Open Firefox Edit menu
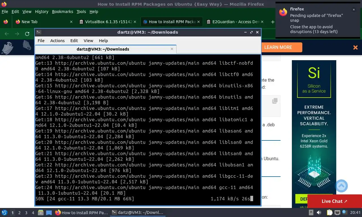The image size is (362, 217). coord(15,12)
